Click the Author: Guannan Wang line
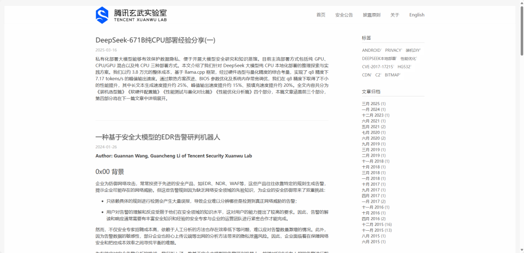524x253 pixels. pyautogui.click(x=174, y=156)
